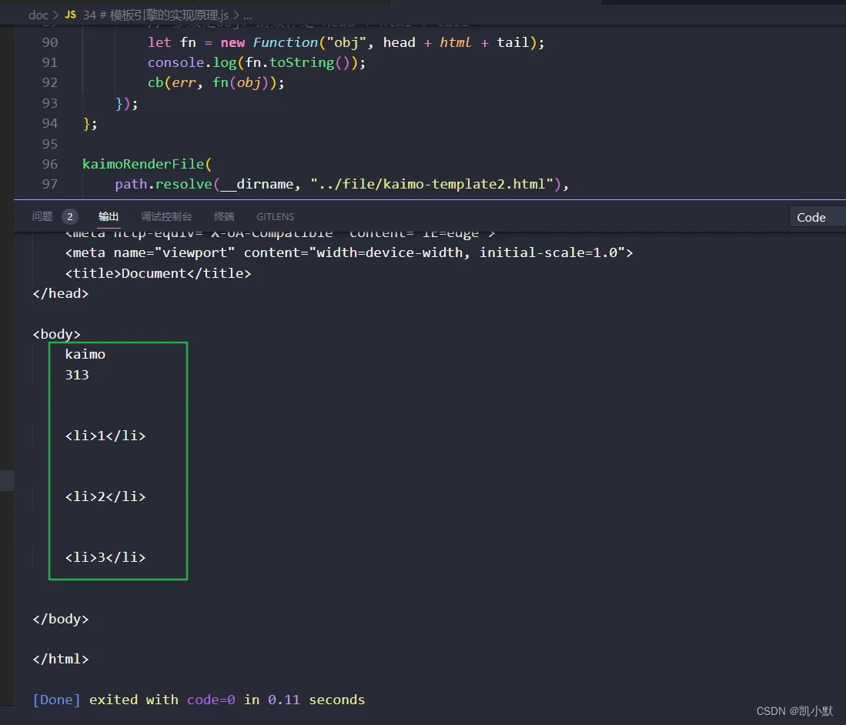The height and width of the screenshot is (725, 846).
Task: Open the doc folder breadcrumb
Action: pyautogui.click(x=38, y=15)
